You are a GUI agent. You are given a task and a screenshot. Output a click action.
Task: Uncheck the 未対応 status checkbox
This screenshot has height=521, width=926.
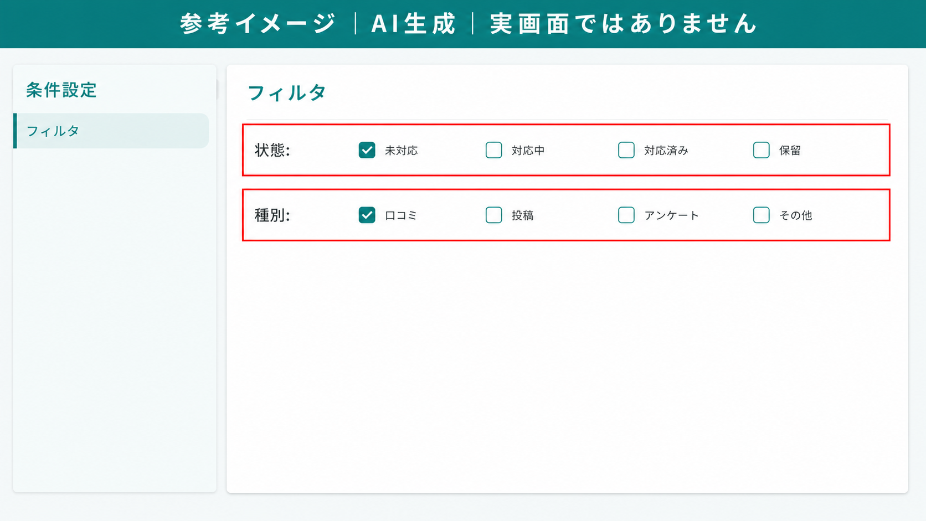coord(367,150)
